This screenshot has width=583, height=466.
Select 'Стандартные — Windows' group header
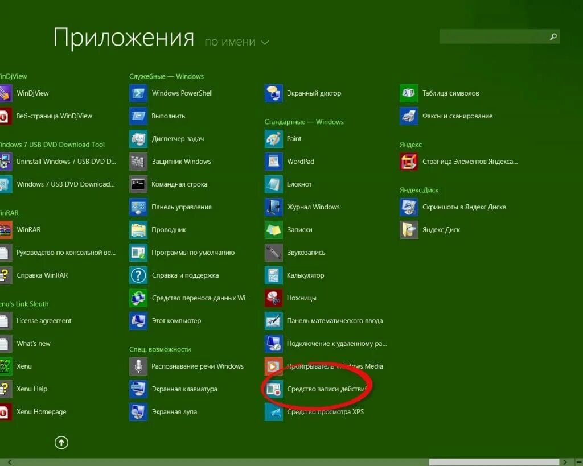pyautogui.click(x=304, y=122)
